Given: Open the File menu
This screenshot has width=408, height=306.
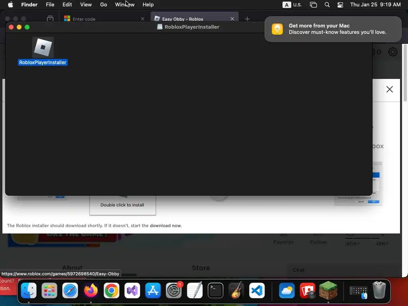Looking at the screenshot, I should click(50, 5).
